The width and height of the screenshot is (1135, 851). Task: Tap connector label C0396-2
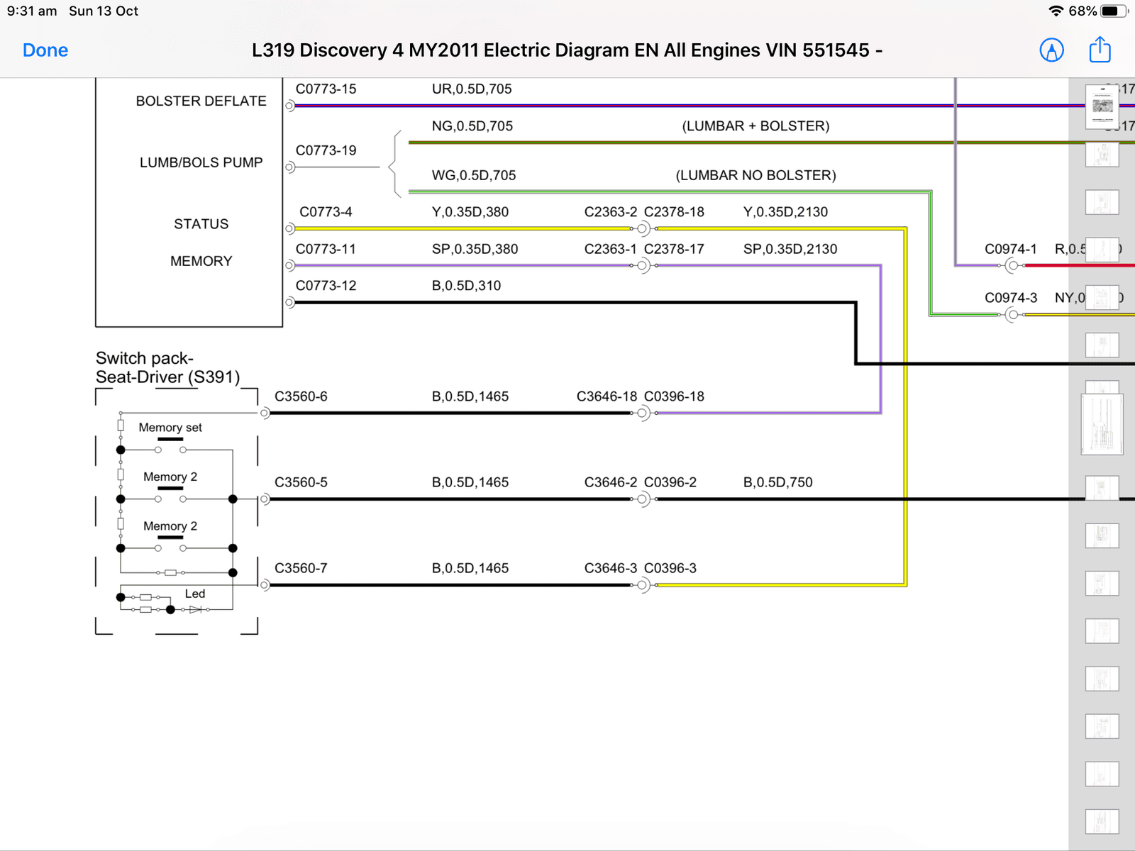[670, 482]
